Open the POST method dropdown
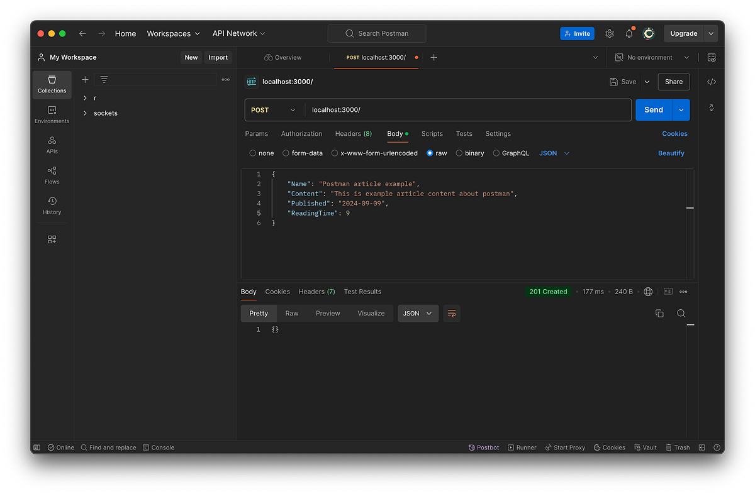This screenshot has width=755, height=494. (274, 109)
